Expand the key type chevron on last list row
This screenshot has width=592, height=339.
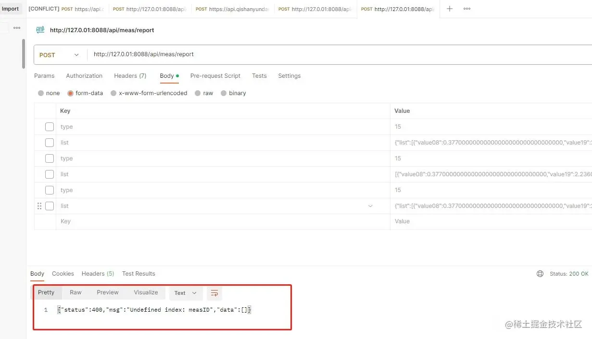(x=370, y=206)
